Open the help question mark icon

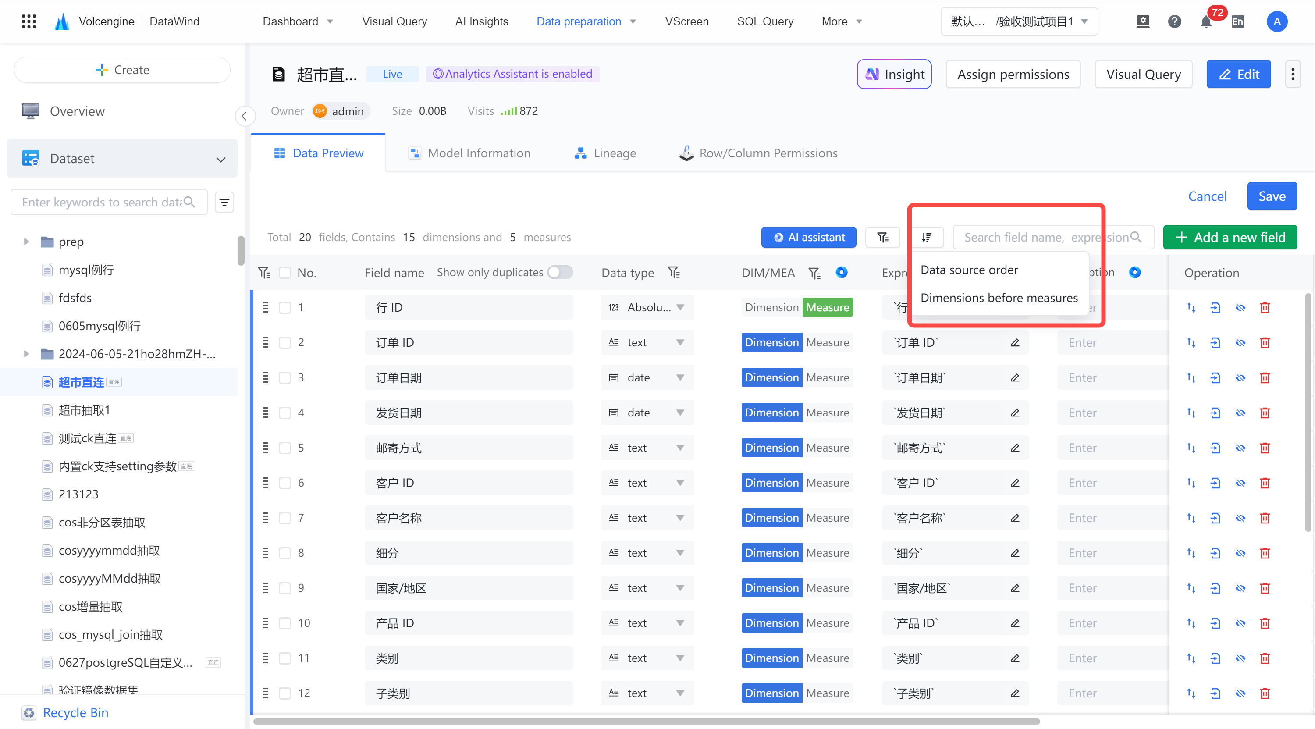[x=1174, y=21]
